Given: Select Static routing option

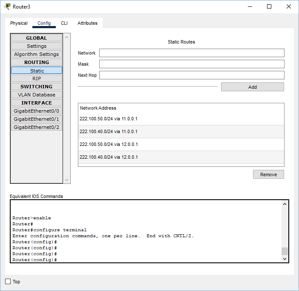Looking at the screenshot, I should [37, 70].
